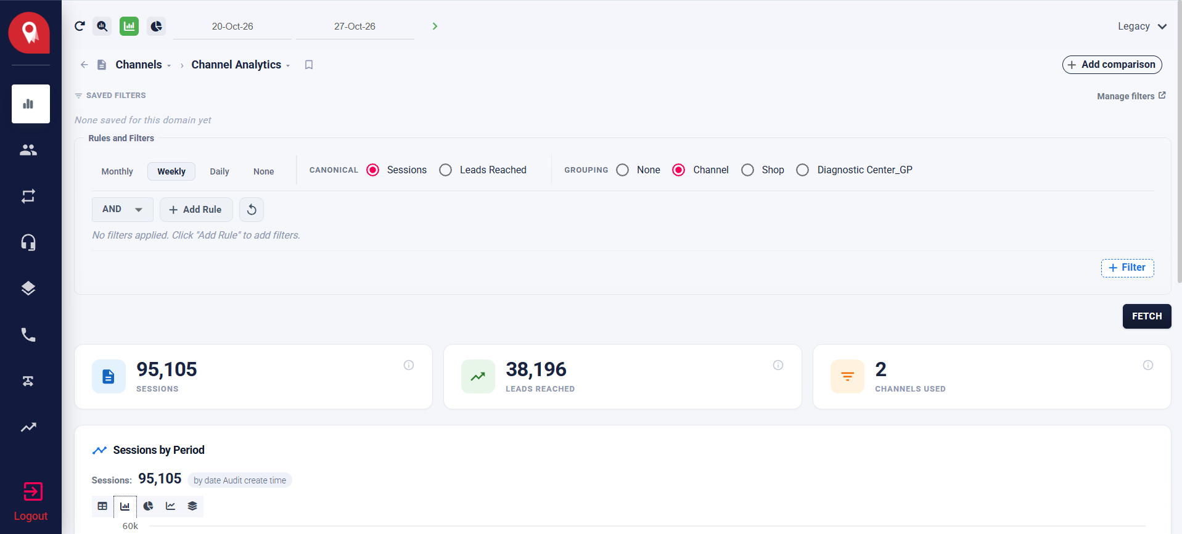Select None grouping radio button
Image resolution: width=1182 pixels, height=534 pixels.
pyautogui.click(x=623, y=170)
